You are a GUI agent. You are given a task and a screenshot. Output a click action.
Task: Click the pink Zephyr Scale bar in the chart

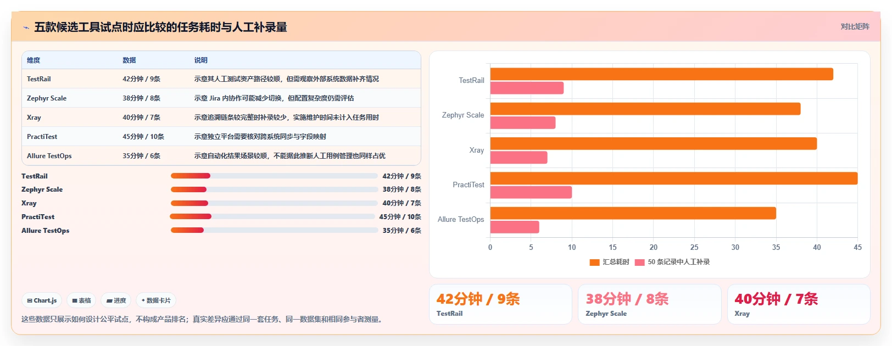click(523, 122)
